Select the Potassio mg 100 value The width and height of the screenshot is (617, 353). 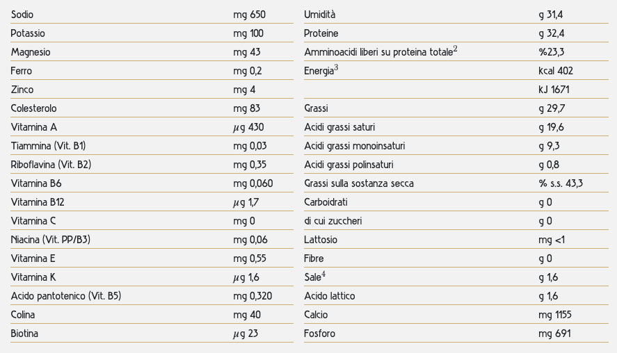click(248, 33)
